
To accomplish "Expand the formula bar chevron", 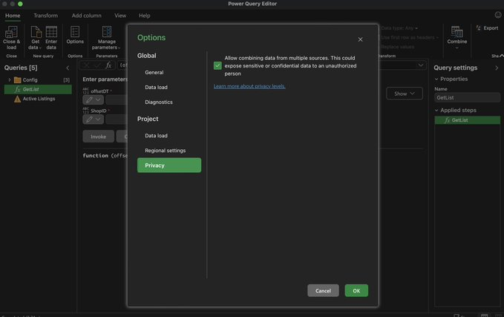I will 420,65.
